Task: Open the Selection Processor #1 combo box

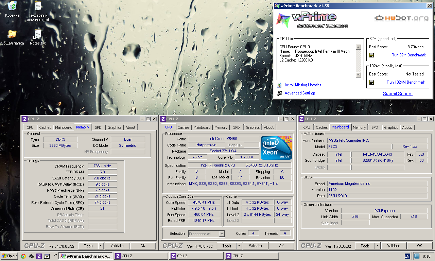Action: (206, 233)
